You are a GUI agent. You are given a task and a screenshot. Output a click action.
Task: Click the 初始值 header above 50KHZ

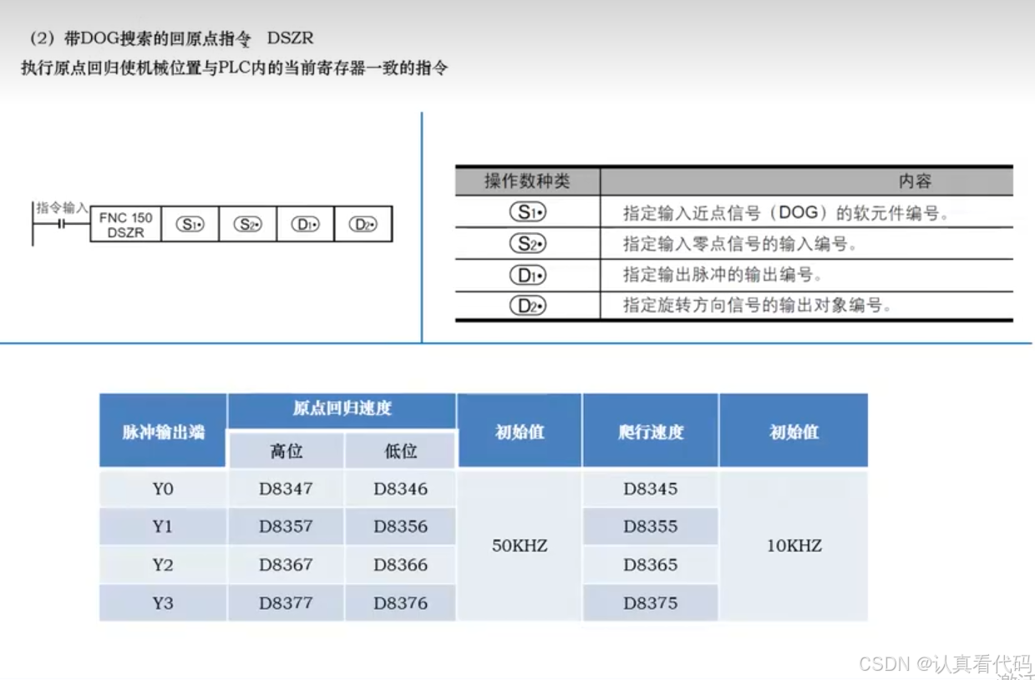(520, 431)
